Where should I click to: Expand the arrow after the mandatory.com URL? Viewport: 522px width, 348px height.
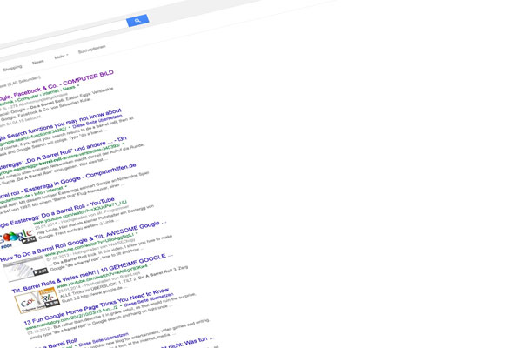[x=121, y=306]
